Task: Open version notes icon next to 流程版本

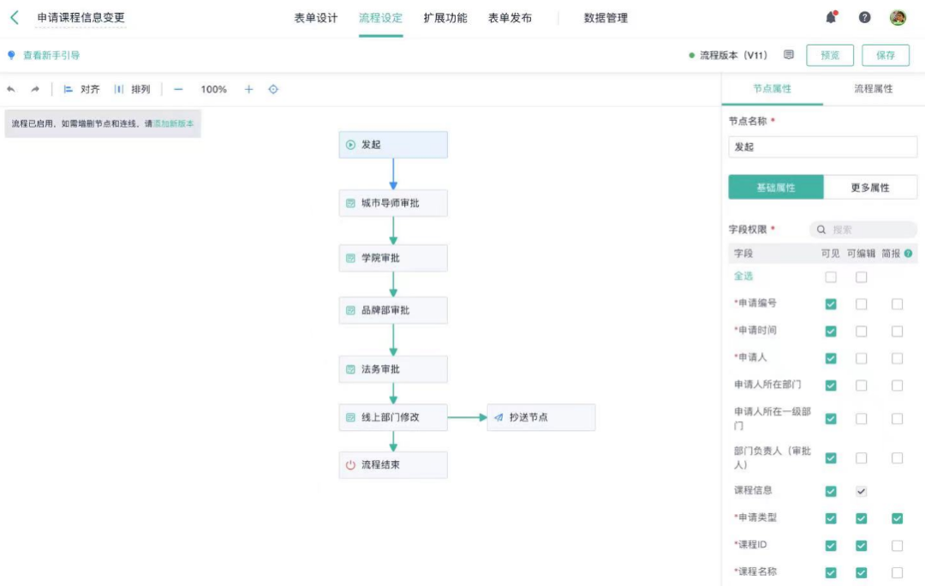Action: coord(789,55)
